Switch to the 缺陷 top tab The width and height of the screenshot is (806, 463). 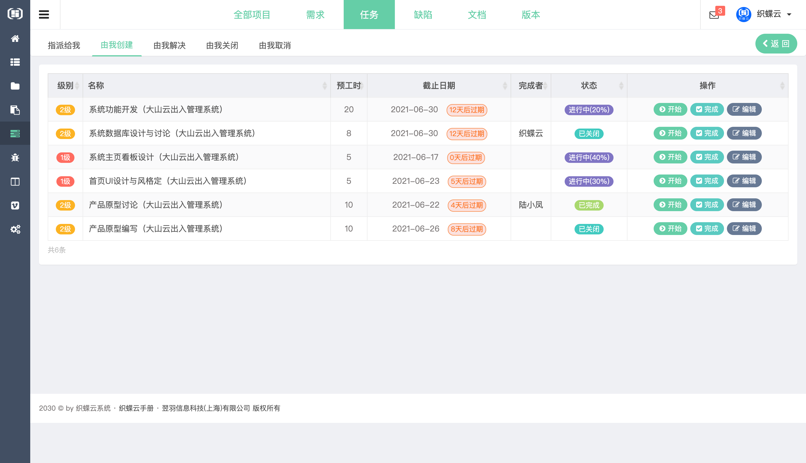[423, 15]
